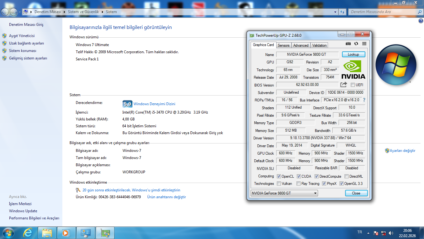Screen dimensions: 424x239
Task: Toggle the OpenGL 3.3 checkbox
Action: coord(341,183)
